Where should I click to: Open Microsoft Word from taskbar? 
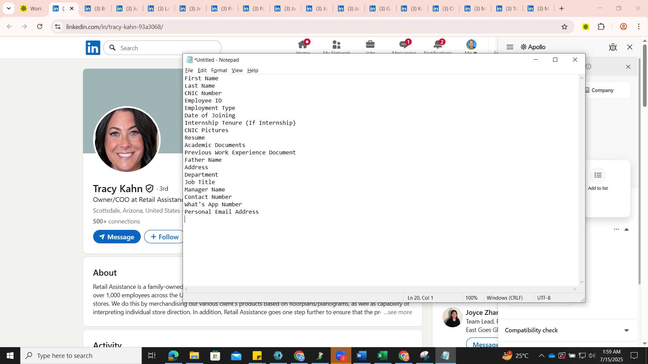click(x=361, y=356)
